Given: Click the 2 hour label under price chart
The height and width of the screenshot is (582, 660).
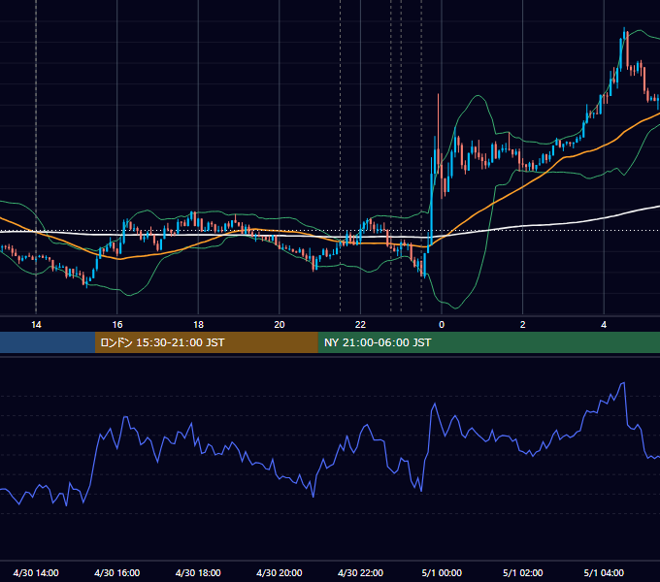Looking at the screenshot, I should coord(522,325).
